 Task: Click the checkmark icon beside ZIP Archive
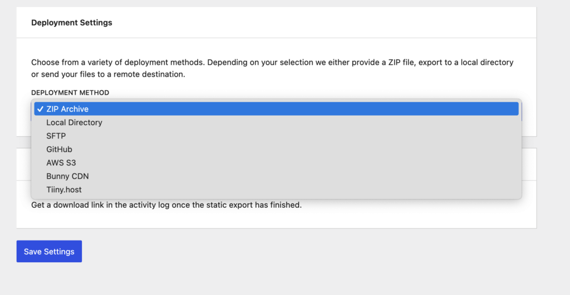[40, 109]
